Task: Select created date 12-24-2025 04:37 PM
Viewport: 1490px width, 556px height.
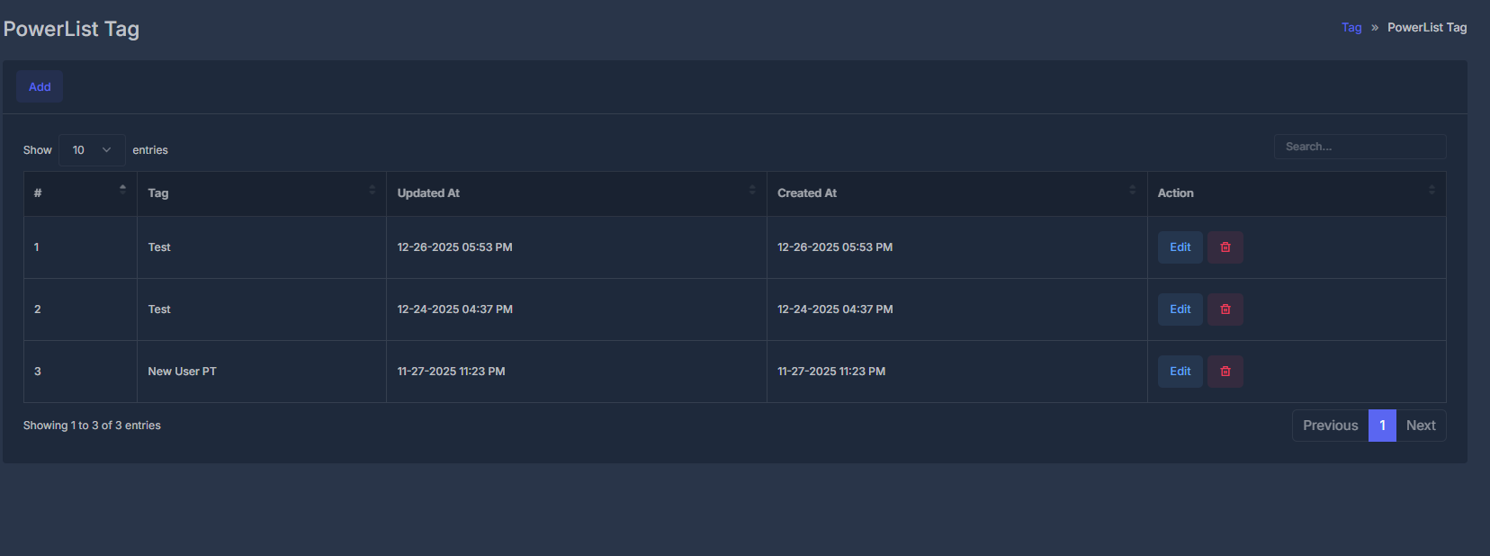Action: tap(835, 309)
